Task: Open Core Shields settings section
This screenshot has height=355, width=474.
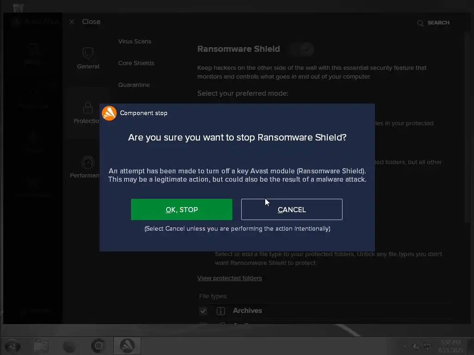Action: 136,63
